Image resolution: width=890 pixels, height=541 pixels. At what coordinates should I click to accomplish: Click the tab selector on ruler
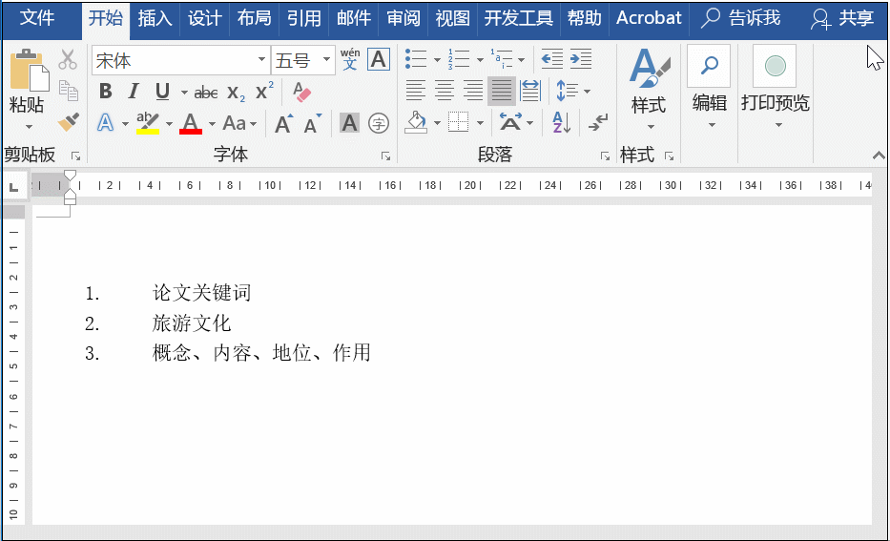[x=14, y=186]
